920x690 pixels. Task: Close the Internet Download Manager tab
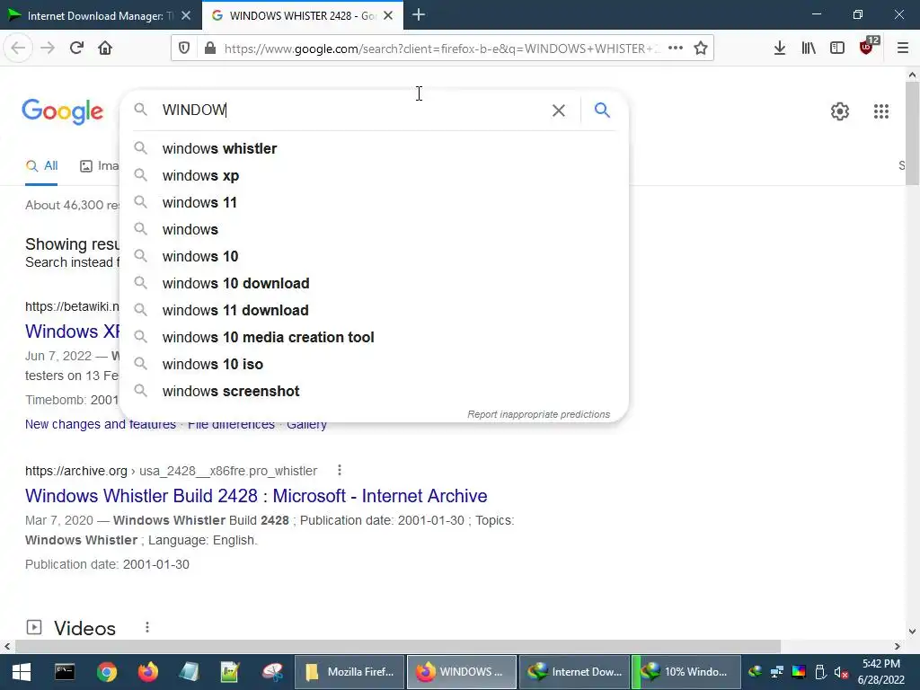tap(186, 16)
